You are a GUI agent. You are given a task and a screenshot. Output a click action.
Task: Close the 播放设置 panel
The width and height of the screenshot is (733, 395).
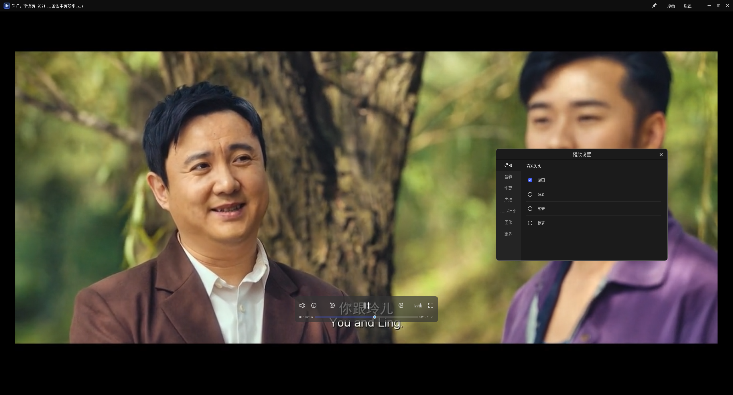tap(661, 155)
